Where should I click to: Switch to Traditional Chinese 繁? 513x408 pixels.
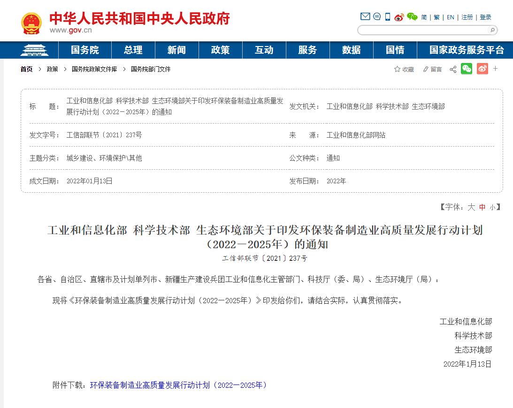tap(436, 17)
